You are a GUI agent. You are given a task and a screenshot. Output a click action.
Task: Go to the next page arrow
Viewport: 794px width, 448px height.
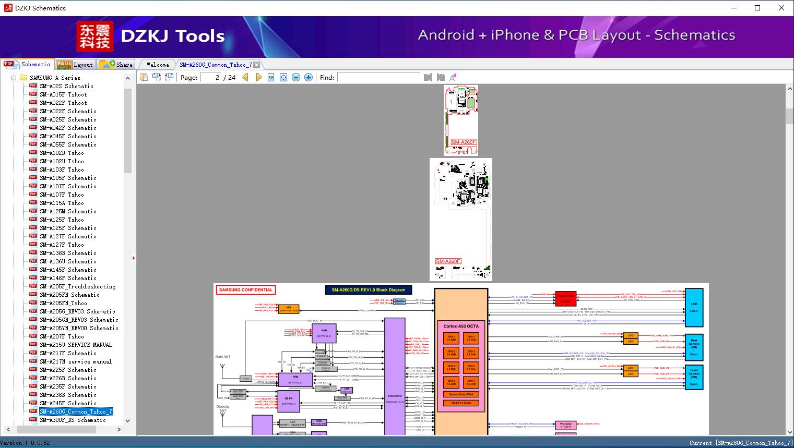click(258, 77)
